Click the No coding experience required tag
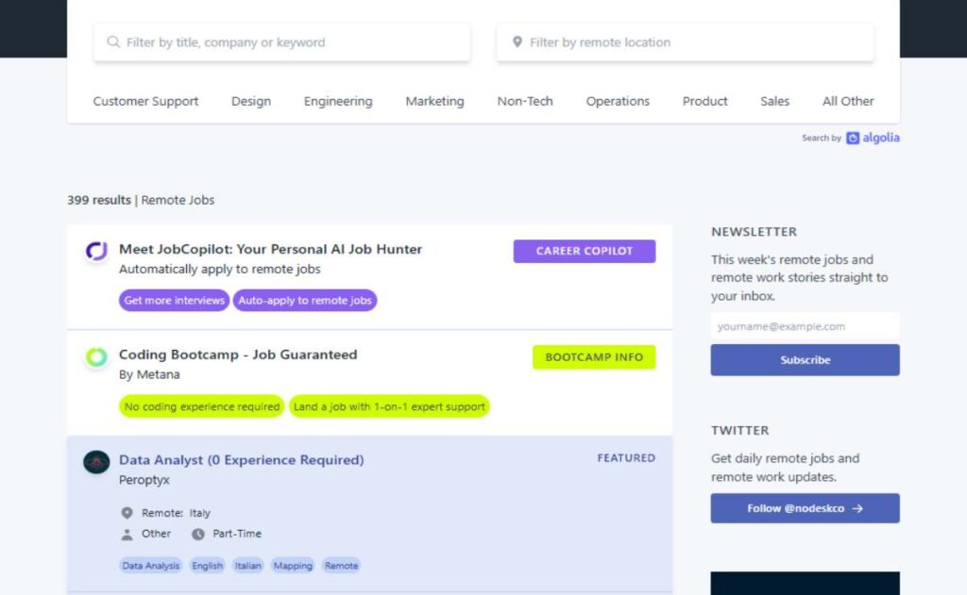This screenshot has height=595, width=967. point(202,406)
